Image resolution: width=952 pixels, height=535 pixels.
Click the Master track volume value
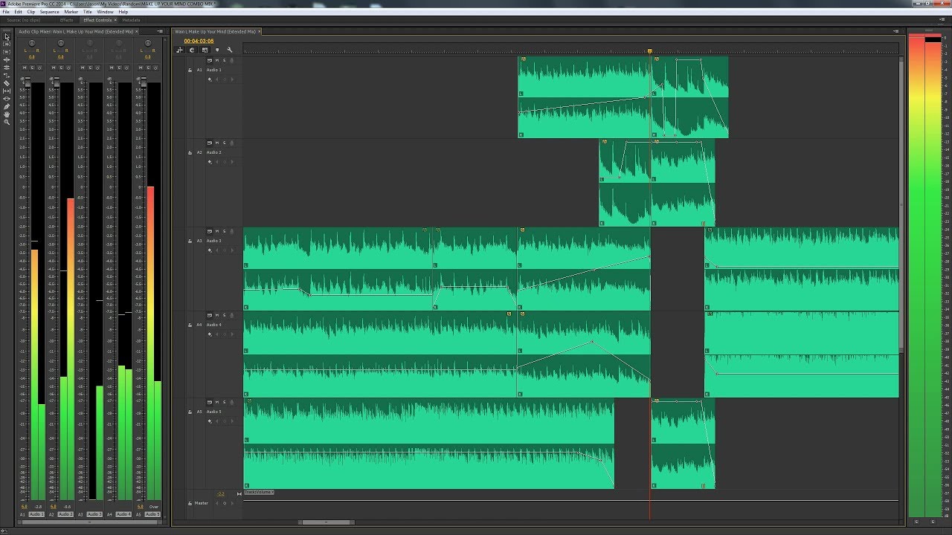click(x=221, y=493)
